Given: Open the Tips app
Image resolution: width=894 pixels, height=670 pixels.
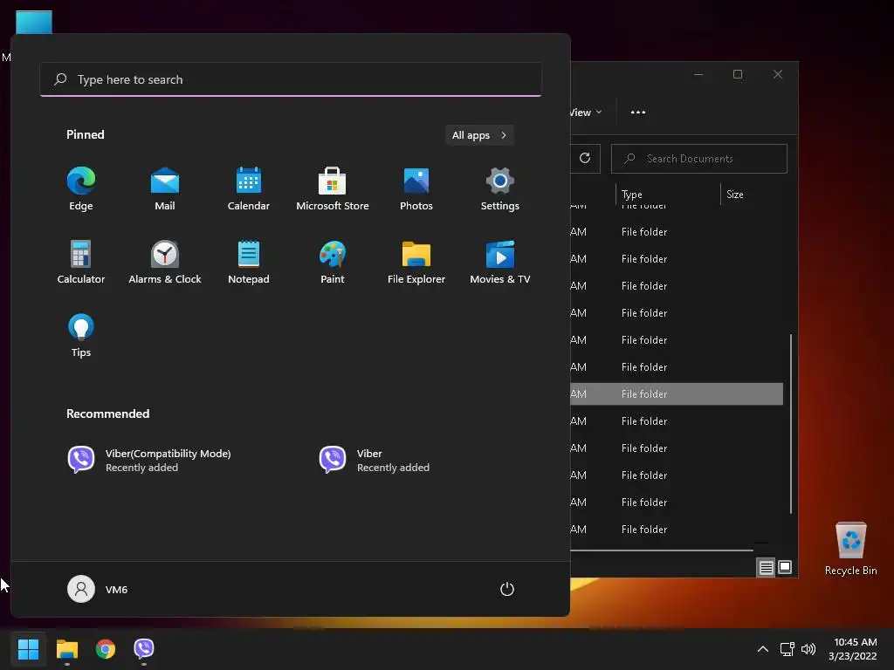Looking at the screenshot, I should 81,336.
